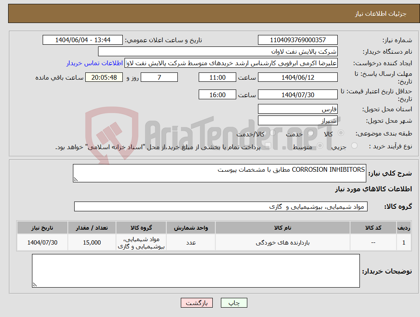Click the need number field 1104093769000357
The width and height of the screenshot is (420, 317).
(298, 40)
